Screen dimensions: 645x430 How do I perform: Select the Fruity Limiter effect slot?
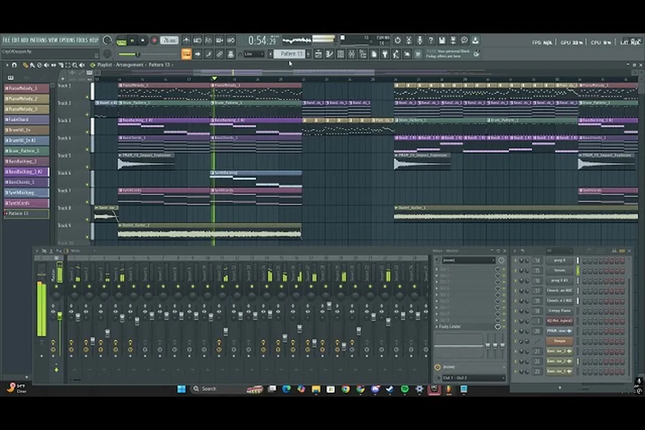(x=464, y=327)
